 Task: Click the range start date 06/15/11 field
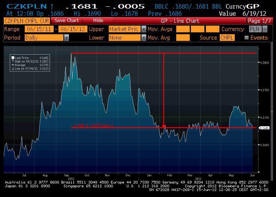pos(39,29)
